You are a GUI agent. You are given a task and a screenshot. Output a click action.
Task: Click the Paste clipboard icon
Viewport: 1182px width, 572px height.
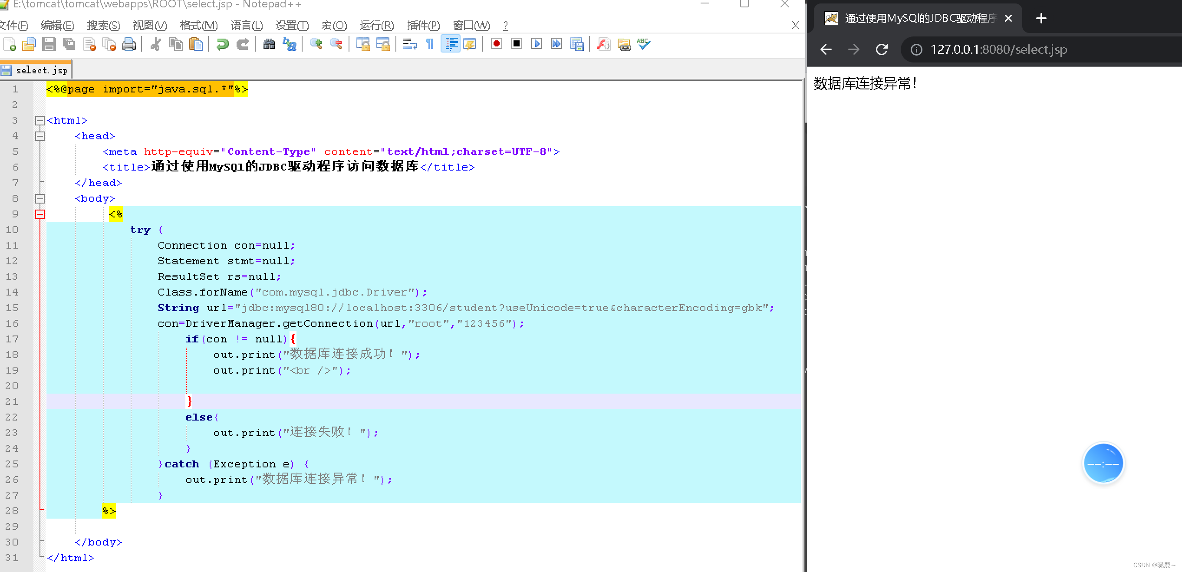click(195, 45)
